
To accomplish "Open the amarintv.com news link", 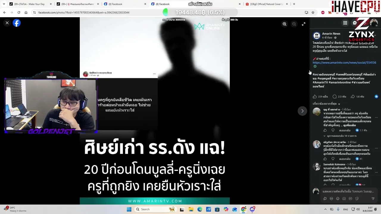I will pos(344,63).
